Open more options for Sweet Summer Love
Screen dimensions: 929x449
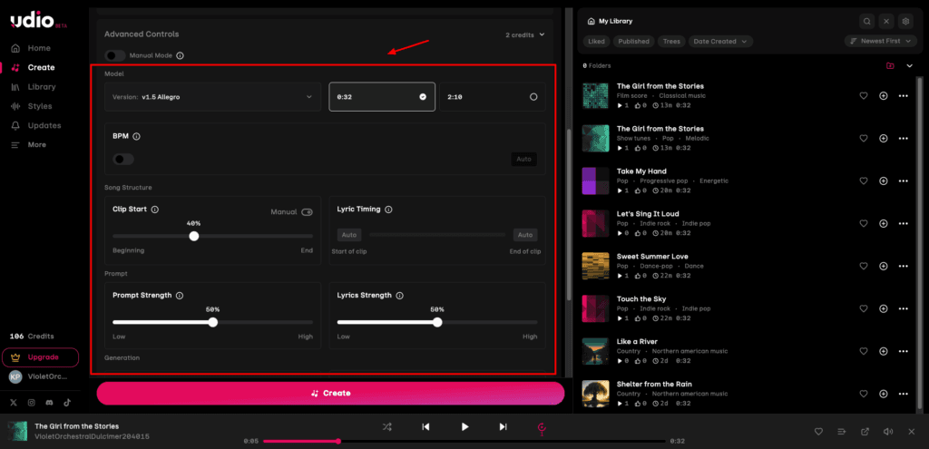pos(903,267)
